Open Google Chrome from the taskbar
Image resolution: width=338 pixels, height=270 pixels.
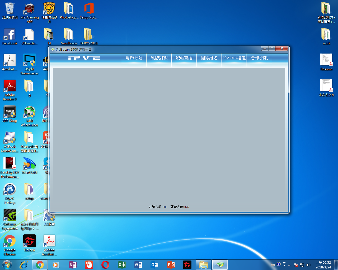40,265
